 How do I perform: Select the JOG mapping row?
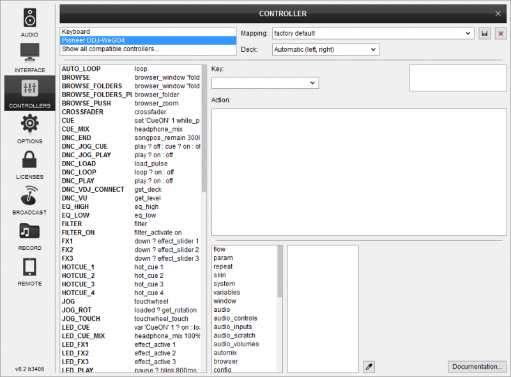pos(131,302)
